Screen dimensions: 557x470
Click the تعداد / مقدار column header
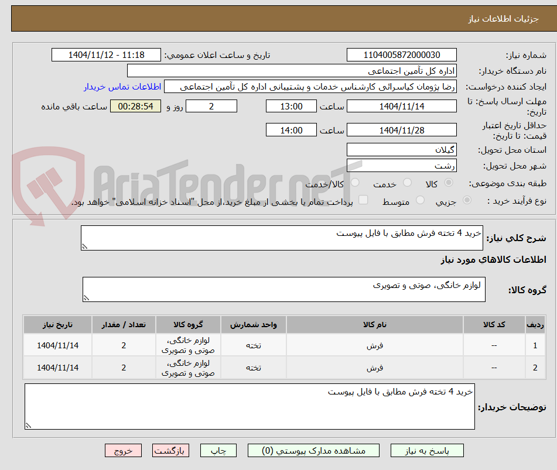click(x=124, y=325)
